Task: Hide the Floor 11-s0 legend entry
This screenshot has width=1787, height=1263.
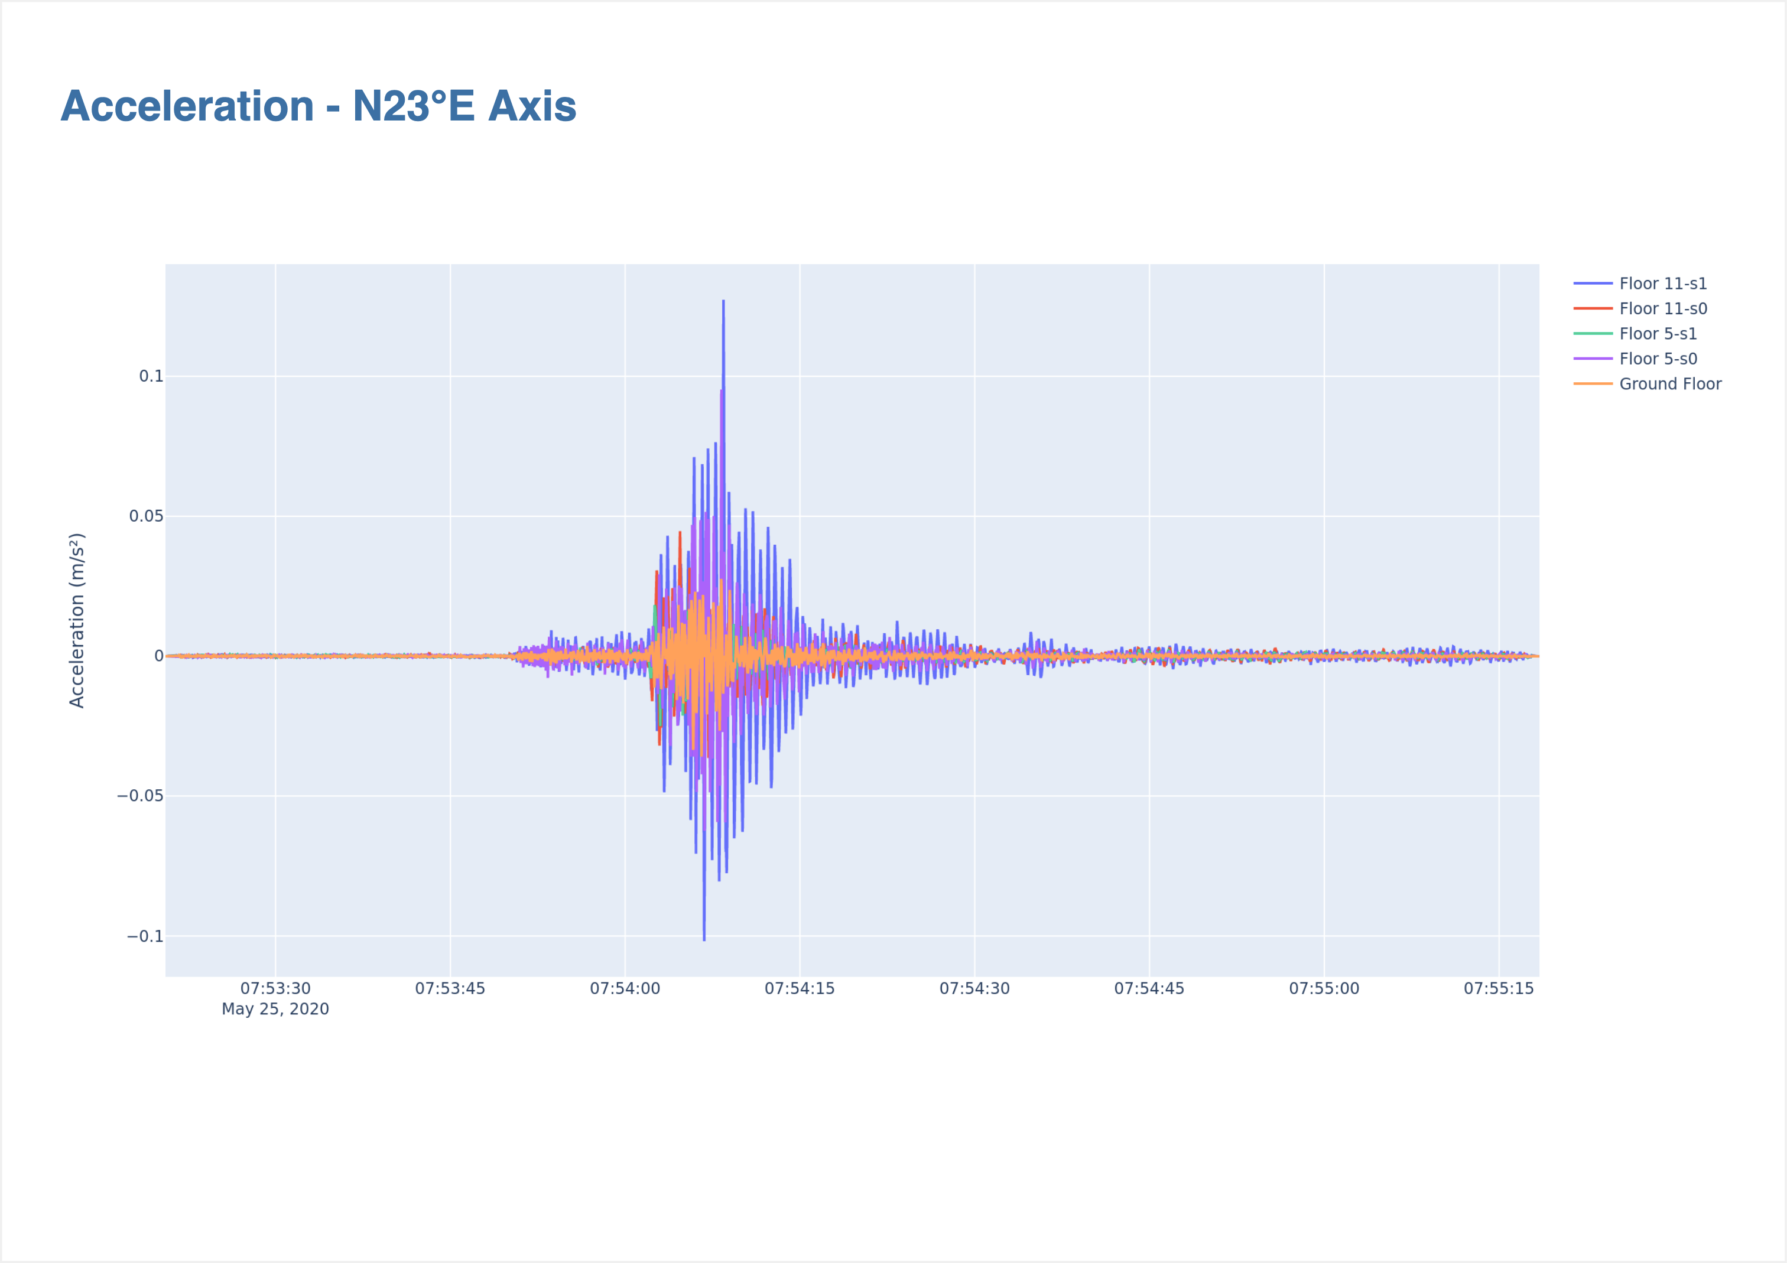Action: click(1662, 308)
